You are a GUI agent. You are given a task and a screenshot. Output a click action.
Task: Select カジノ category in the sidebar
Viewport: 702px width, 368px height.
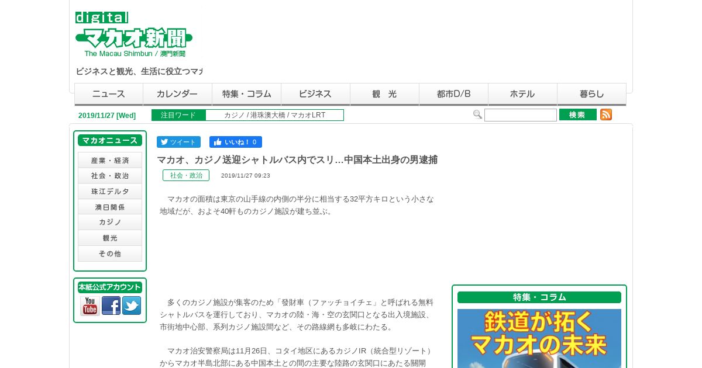click(110, 223)
